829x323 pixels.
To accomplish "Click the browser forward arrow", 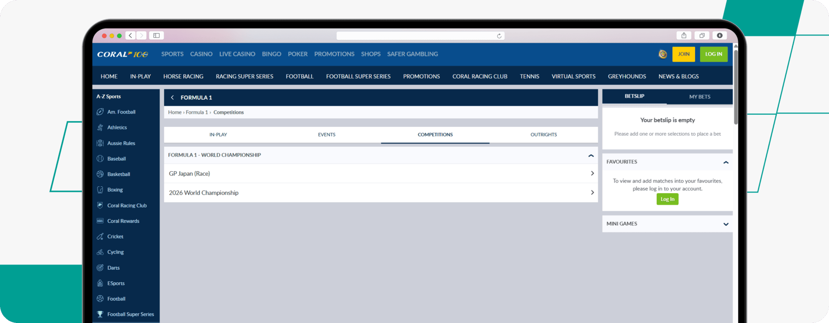I will point(141,35).
